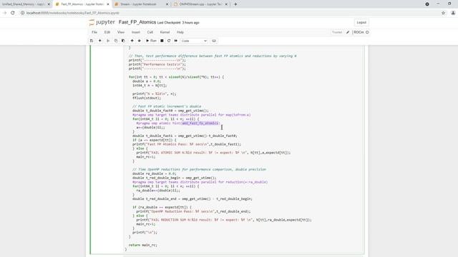Click the Fast FP atomic increment comment line
The height and width of the screenshot is (257, 458).
pyautogui.click(x=167, y=106)
